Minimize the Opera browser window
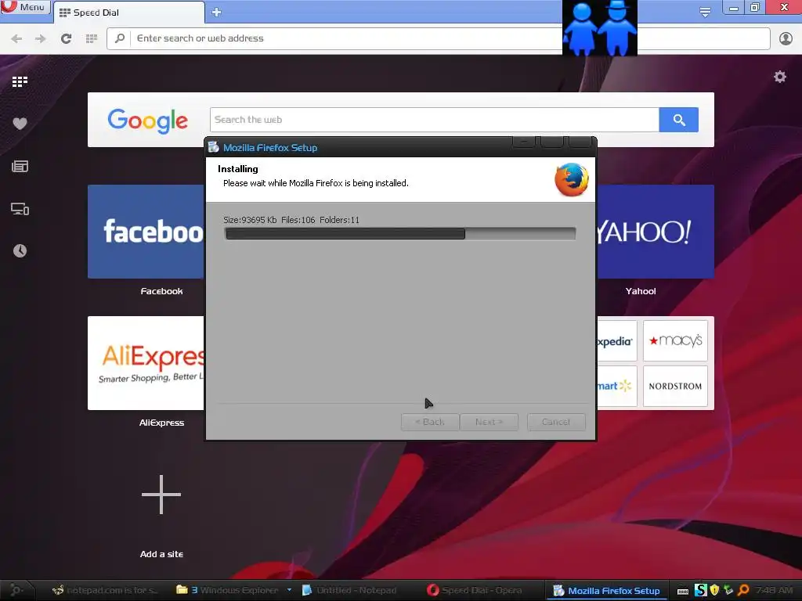802x601 pixels. pyautogui.click(x=733, y=8)
